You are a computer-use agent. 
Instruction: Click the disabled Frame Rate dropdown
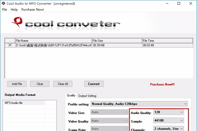pyautogui.click(x=109, y=129)
